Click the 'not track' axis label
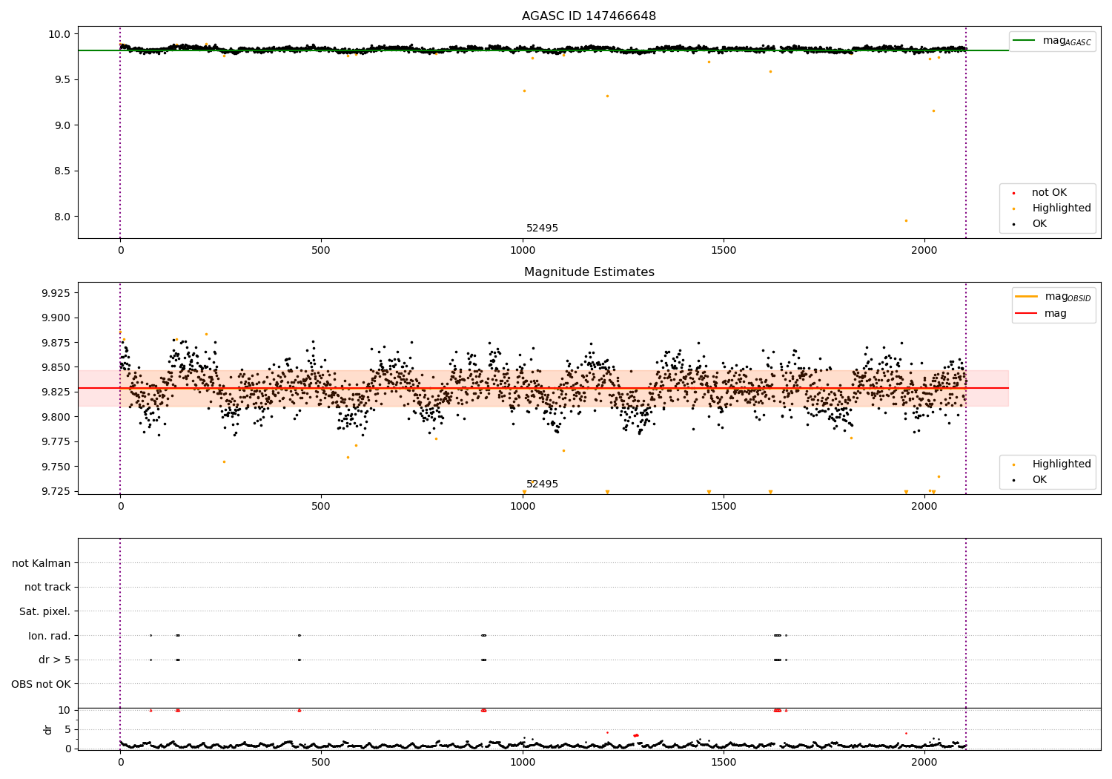The width and height of the screenshot is (1112, 779). tap(47, 588)
